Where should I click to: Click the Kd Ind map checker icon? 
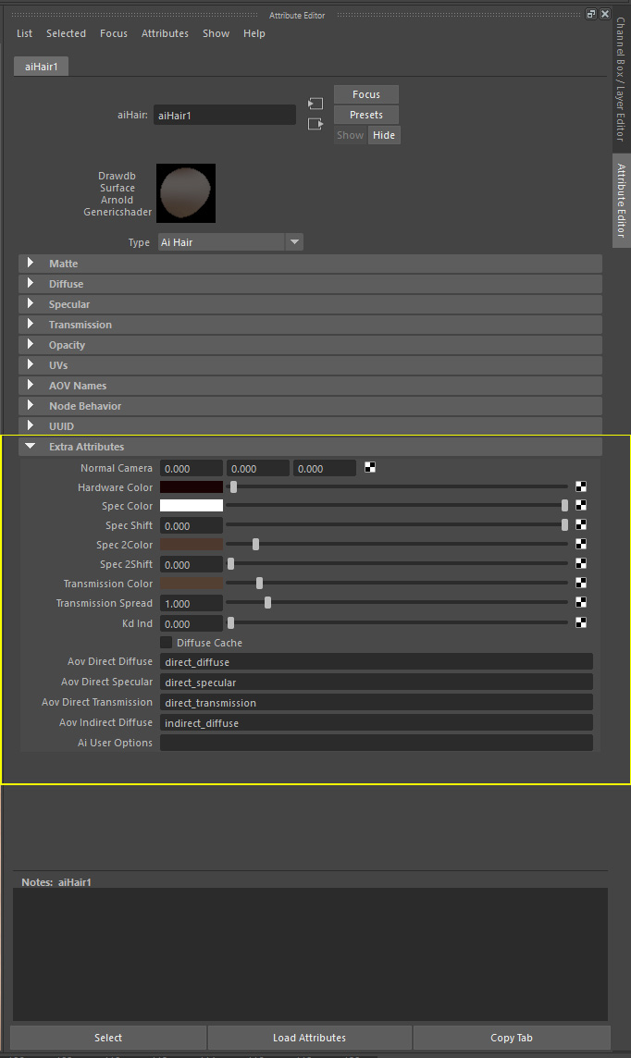[580, 622]
